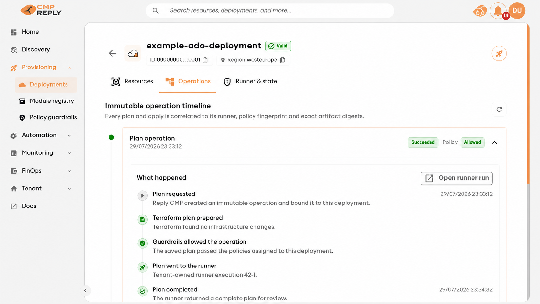This screenshot has width=540, height=304.
Task: Click the back arrow icon
Action: (112, 53)
